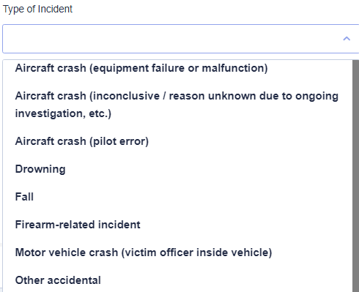Pick the pilot error entry
Screen dimensions: 359x292
click(x=178, y=141)
